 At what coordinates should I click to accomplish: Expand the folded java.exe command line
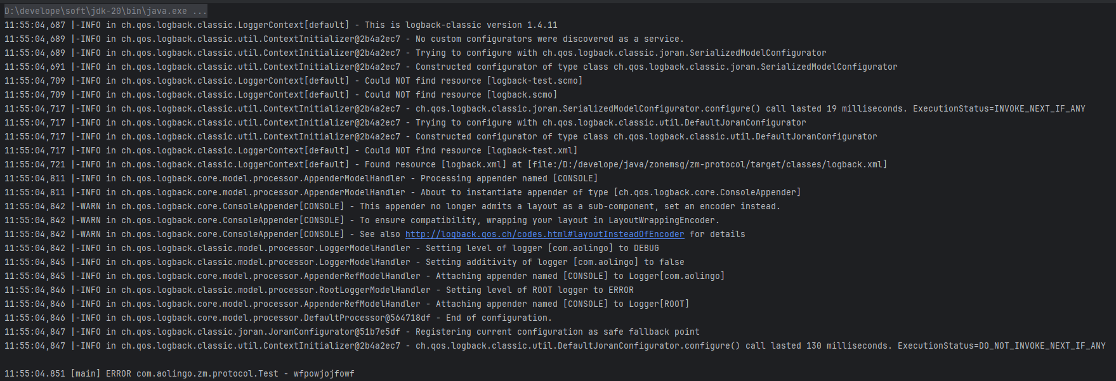(x=105, y=11)
